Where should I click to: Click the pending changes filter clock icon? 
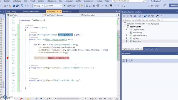point(140,16)
